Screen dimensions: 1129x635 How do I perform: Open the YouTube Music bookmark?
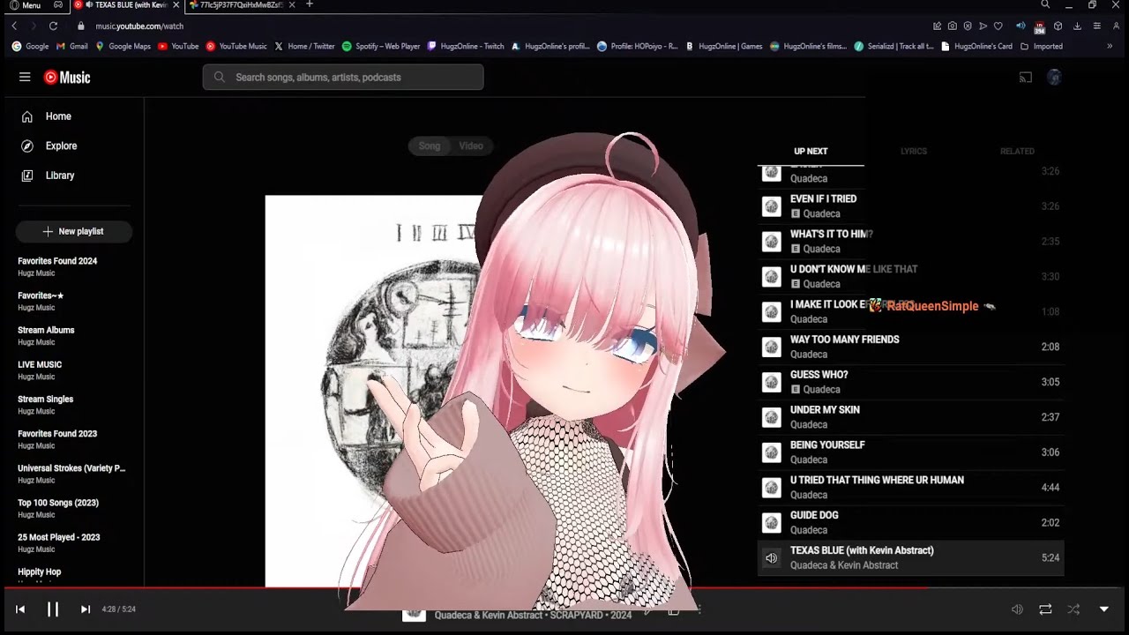click(x=236, y=47)
